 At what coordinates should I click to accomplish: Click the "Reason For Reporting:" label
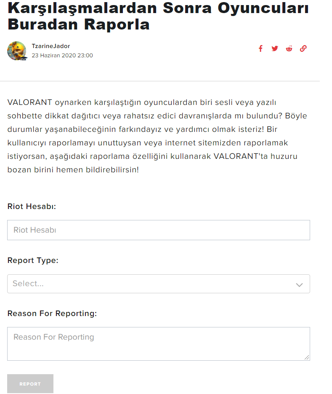52,314
